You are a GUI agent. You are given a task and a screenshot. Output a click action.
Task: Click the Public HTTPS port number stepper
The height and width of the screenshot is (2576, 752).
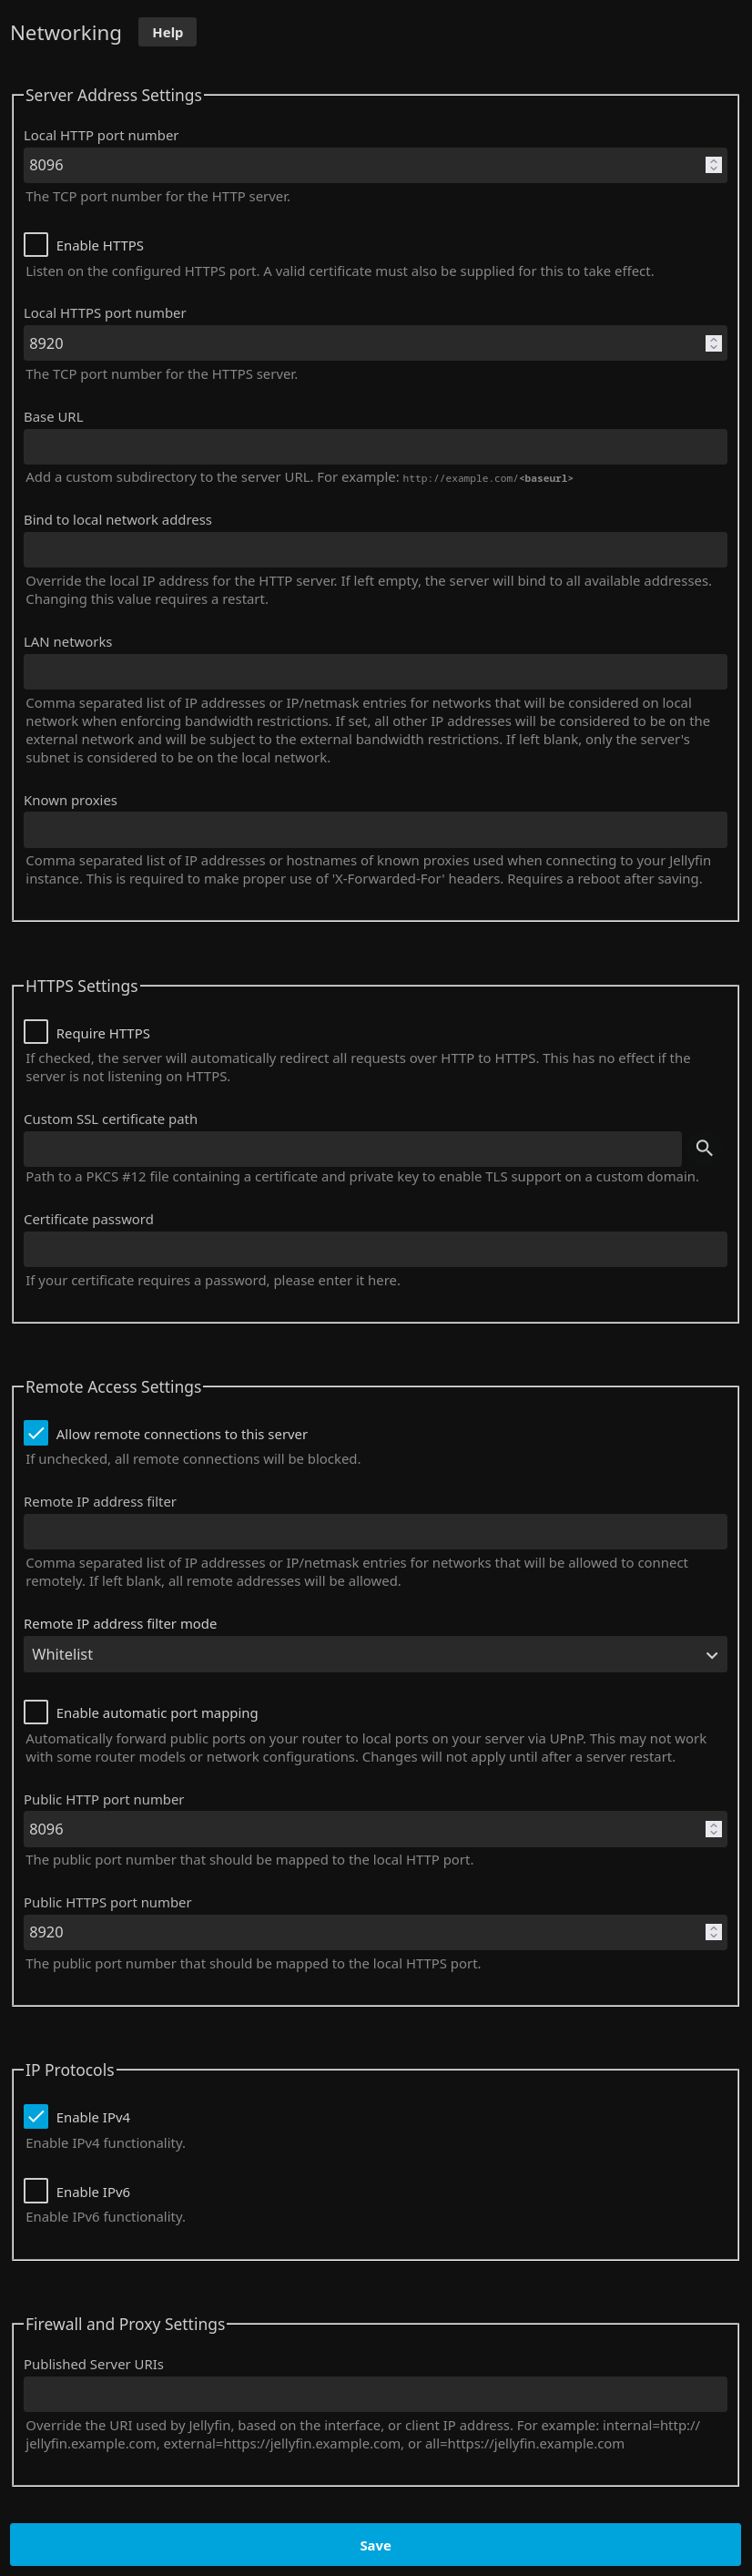[713, 1932]
